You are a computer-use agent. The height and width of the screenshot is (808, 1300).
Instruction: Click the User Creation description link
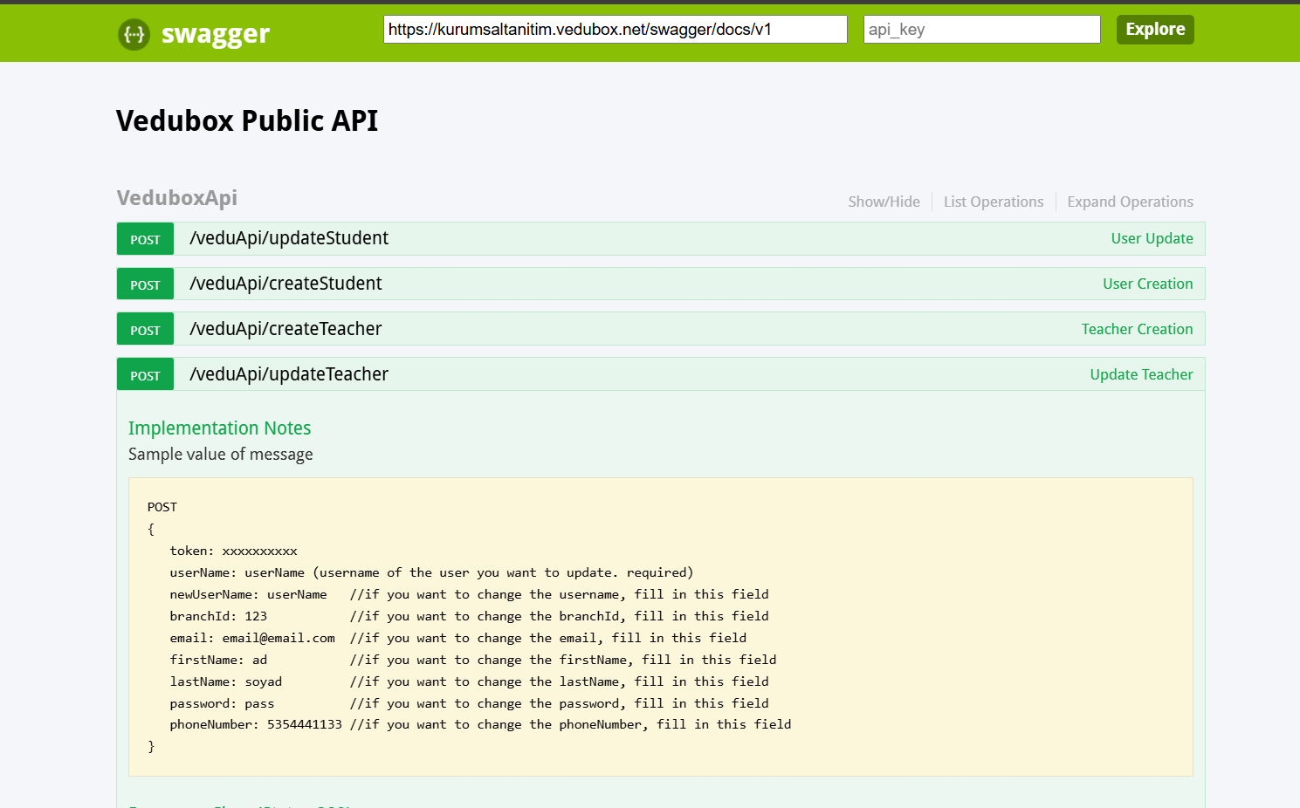point(1147,284)
